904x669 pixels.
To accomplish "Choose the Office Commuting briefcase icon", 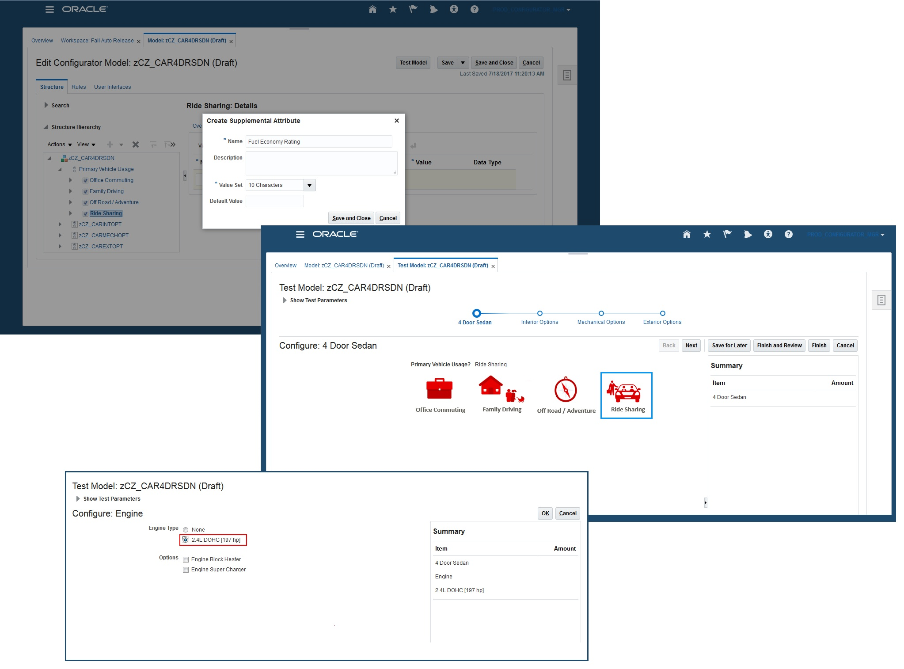I will click(x=439, y=389).
